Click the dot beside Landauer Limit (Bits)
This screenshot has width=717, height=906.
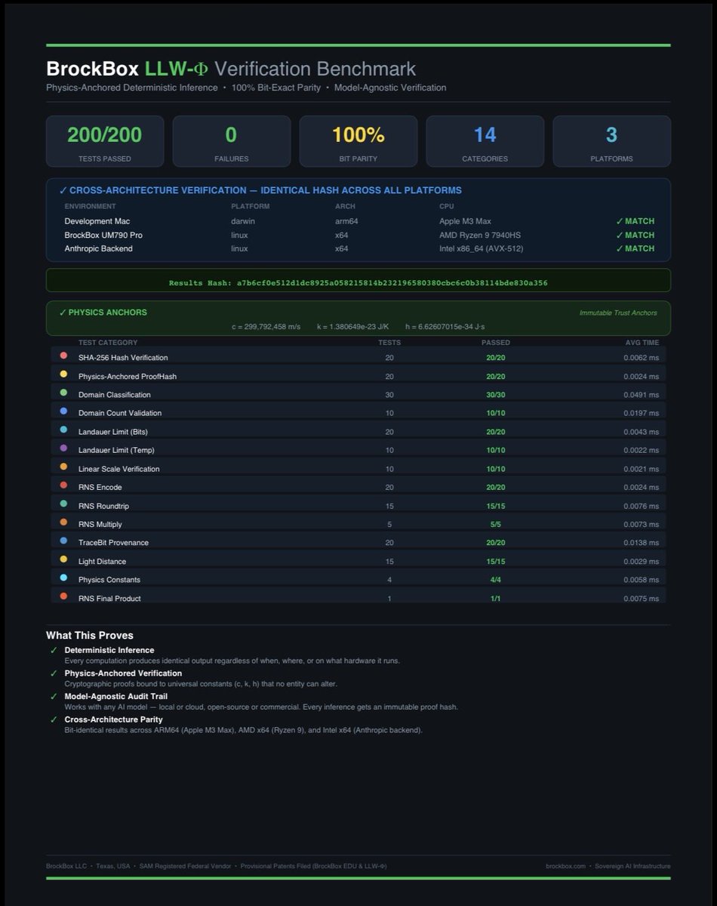63,430
